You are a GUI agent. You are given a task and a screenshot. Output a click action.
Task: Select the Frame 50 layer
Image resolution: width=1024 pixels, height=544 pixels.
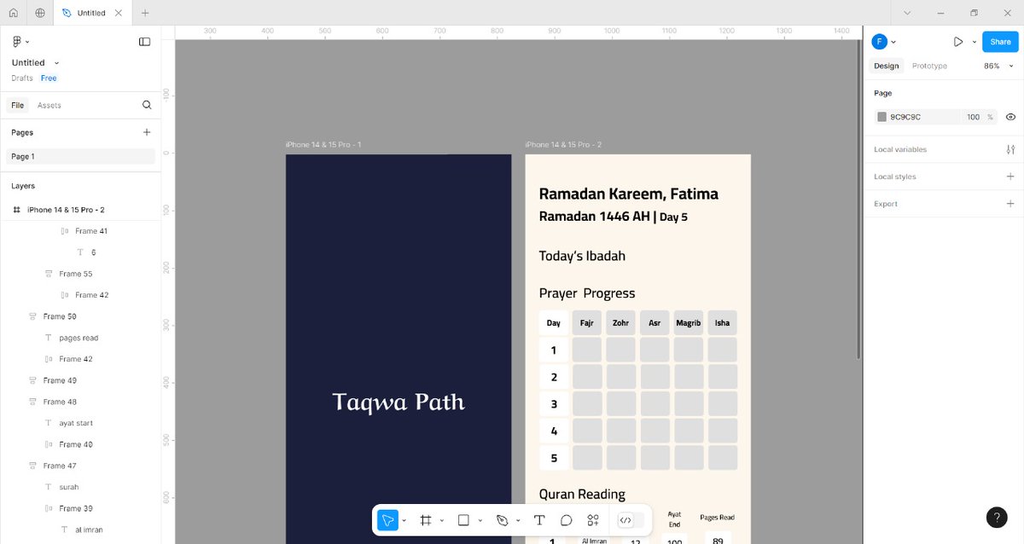[x=60, y=316]
